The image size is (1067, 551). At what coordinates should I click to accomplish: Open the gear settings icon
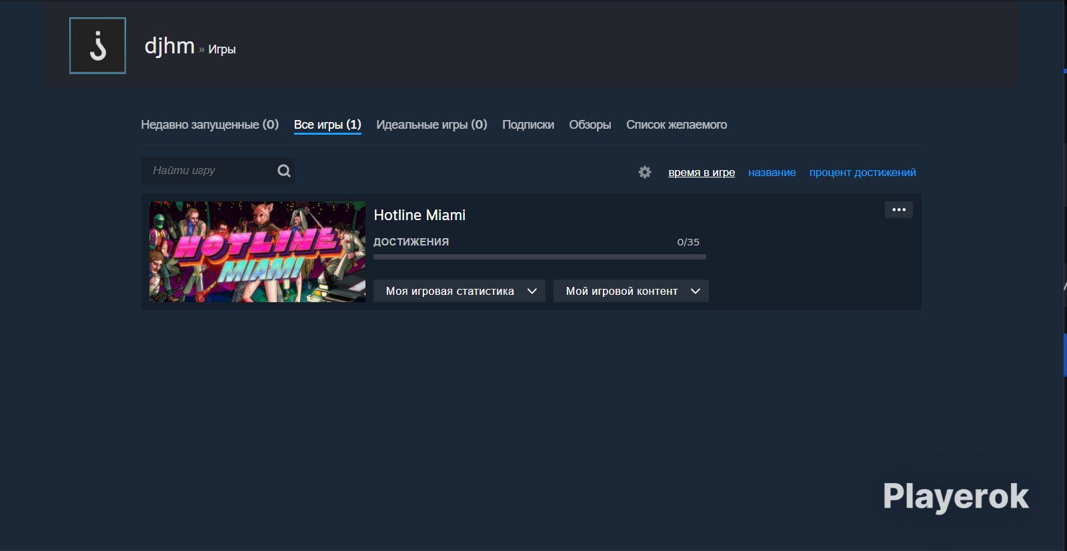coord(645,172)
